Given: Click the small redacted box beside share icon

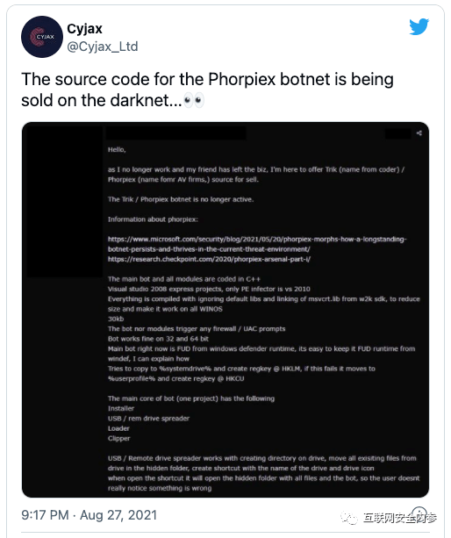Looking at the screenshot, I should click(397, 133).
